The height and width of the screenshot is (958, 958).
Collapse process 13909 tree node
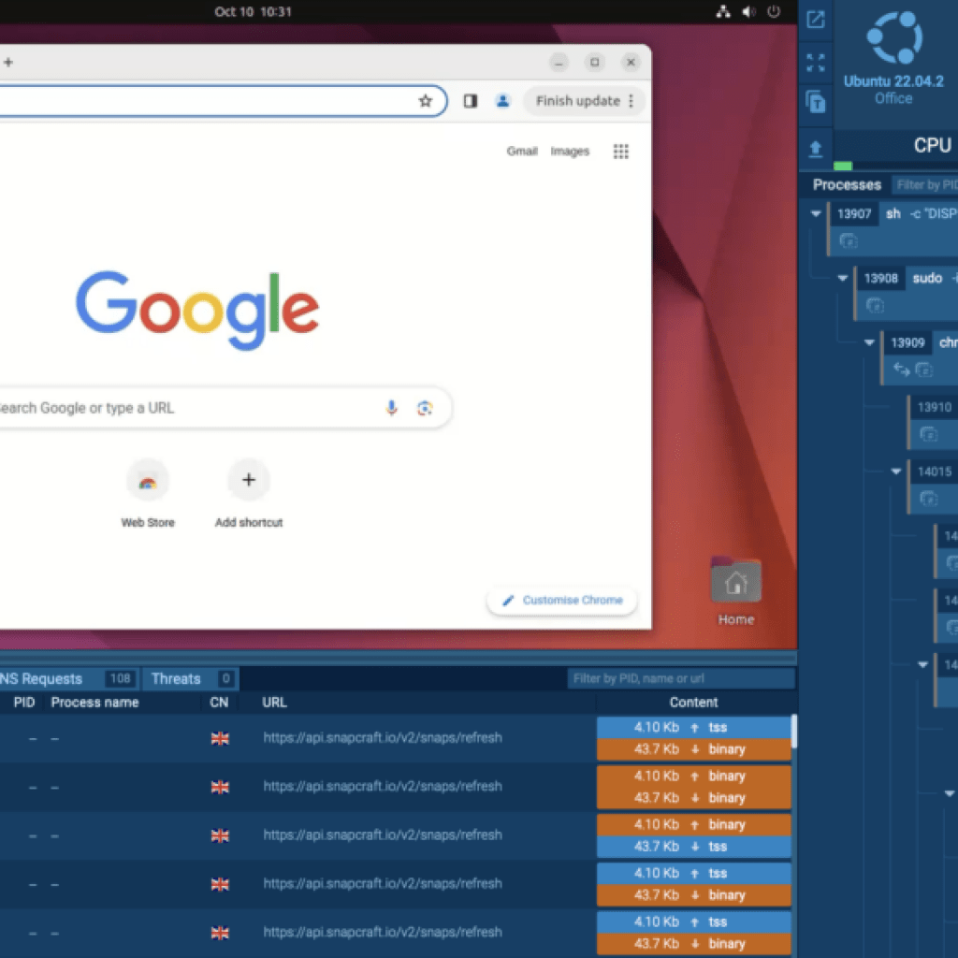869,342
